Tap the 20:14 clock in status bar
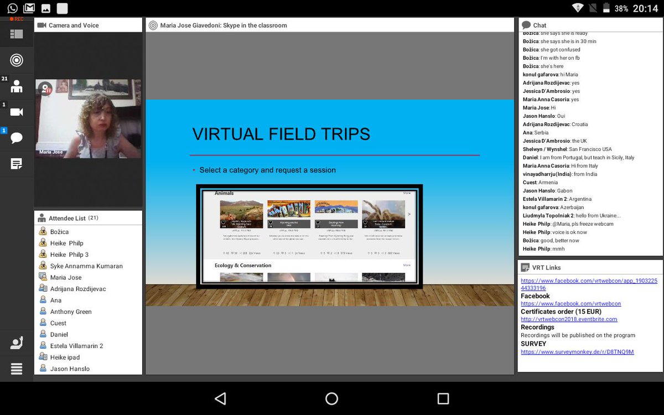664x415 pixels. tap(645, 8)
